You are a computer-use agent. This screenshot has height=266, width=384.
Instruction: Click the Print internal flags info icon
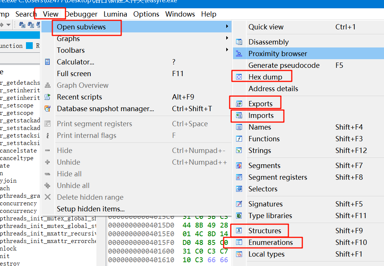pos(47,136)
